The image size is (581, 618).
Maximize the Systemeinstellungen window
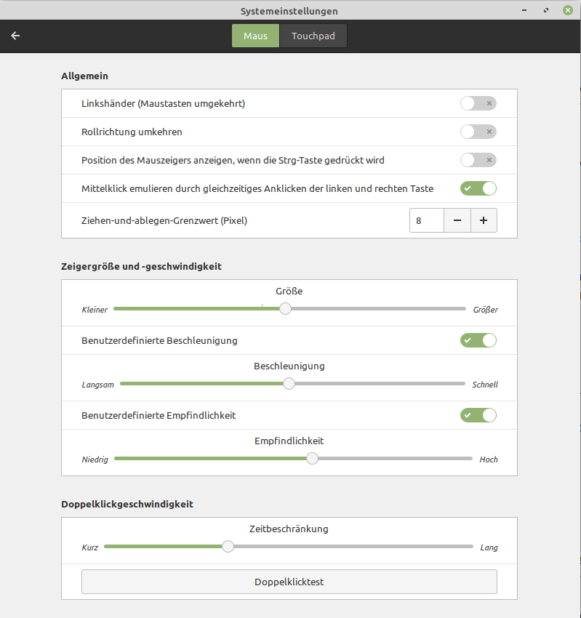[x=546, y=10]
